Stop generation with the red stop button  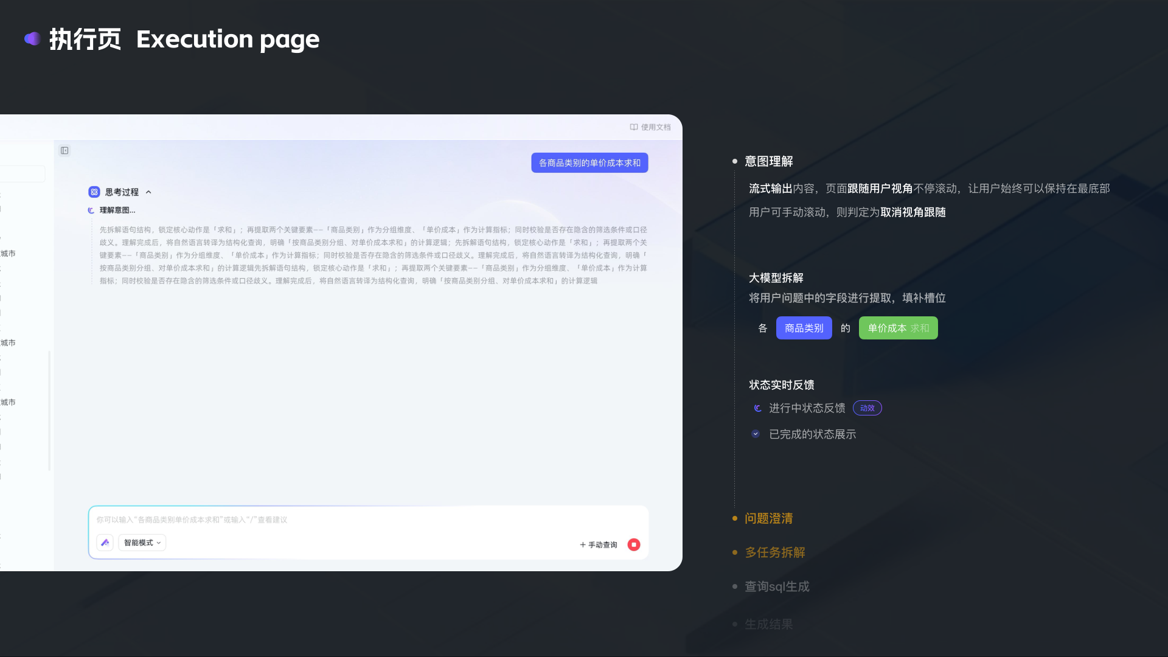pos(634,544)
